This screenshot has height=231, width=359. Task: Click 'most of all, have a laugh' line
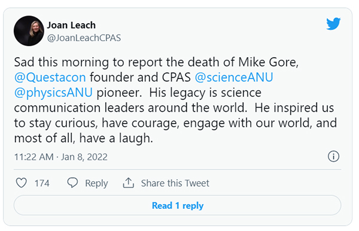click(83, 138)
